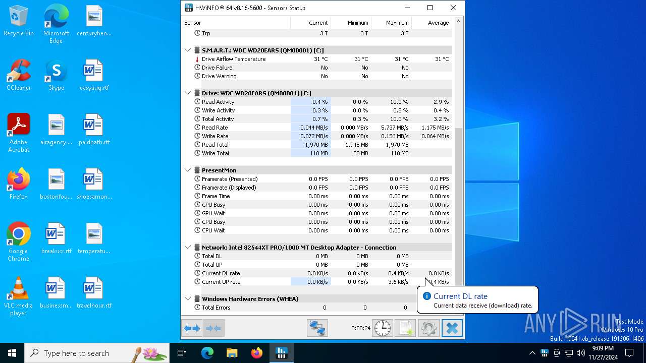Open Skype desktop shortcut
646x363 pixels.
56,75
